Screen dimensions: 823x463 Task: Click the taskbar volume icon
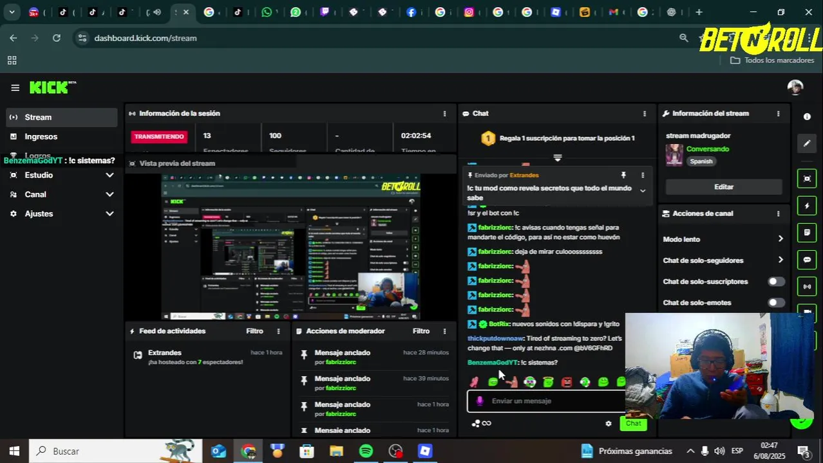(x=719, y=451)
